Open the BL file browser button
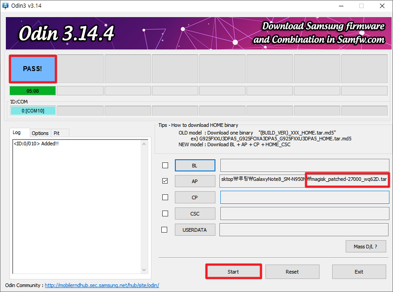 (x=195, y=166)
